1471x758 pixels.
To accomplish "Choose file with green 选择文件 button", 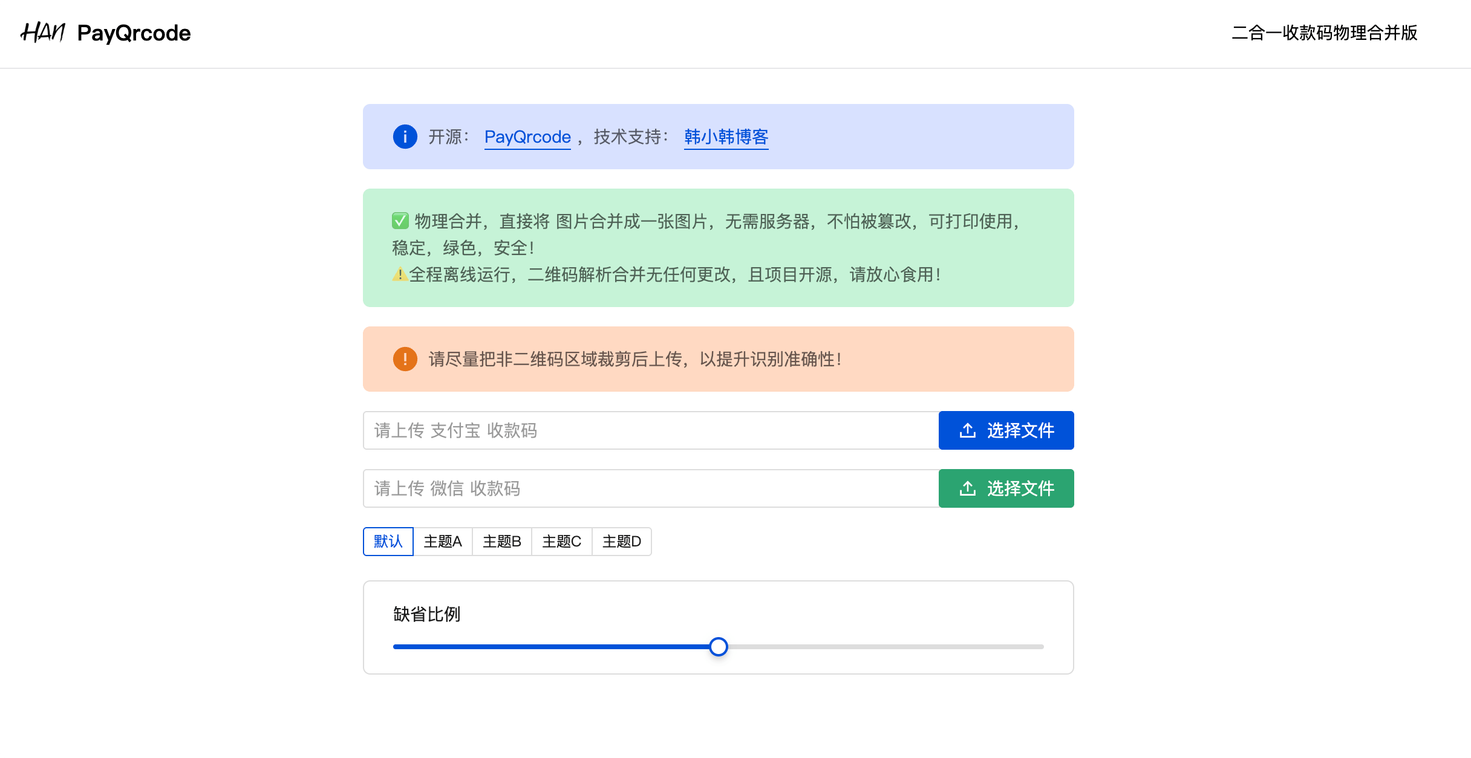I will pos(1006,488).
